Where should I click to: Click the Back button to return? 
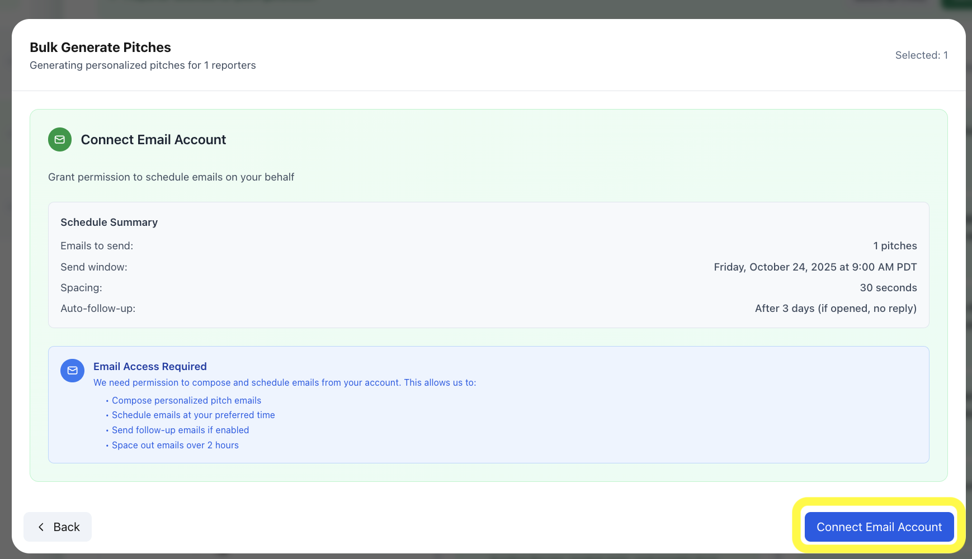(x=58, y=527)
